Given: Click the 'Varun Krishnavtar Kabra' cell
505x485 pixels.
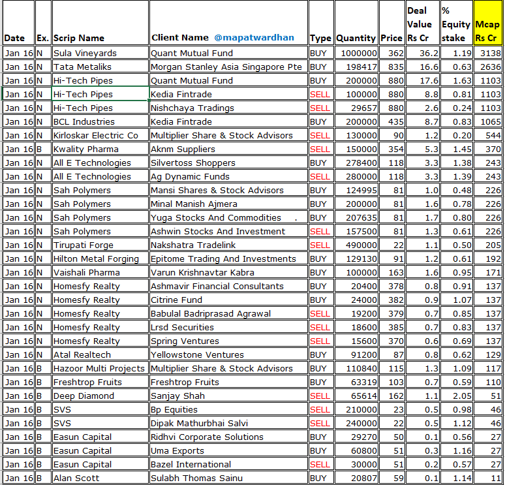Looking at the screenshot, I should pyautogui.click(x=228, y=272).
